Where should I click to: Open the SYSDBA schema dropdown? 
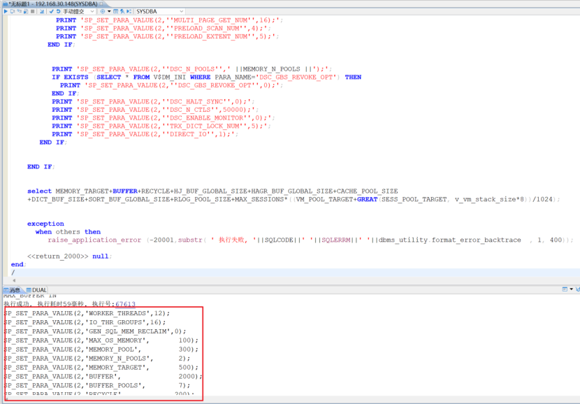(160, 11)
